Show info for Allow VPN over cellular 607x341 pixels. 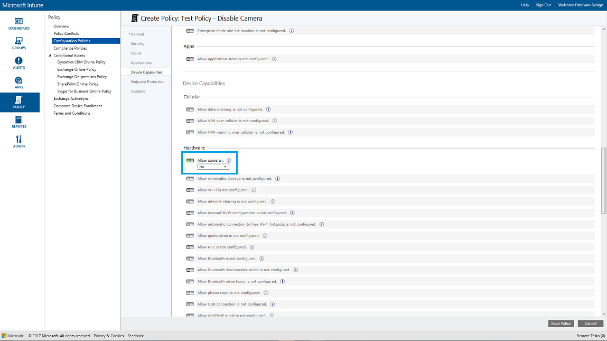pos(275,121)
